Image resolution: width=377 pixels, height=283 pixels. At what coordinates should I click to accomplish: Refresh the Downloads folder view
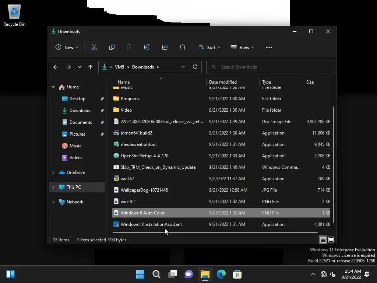195,67
